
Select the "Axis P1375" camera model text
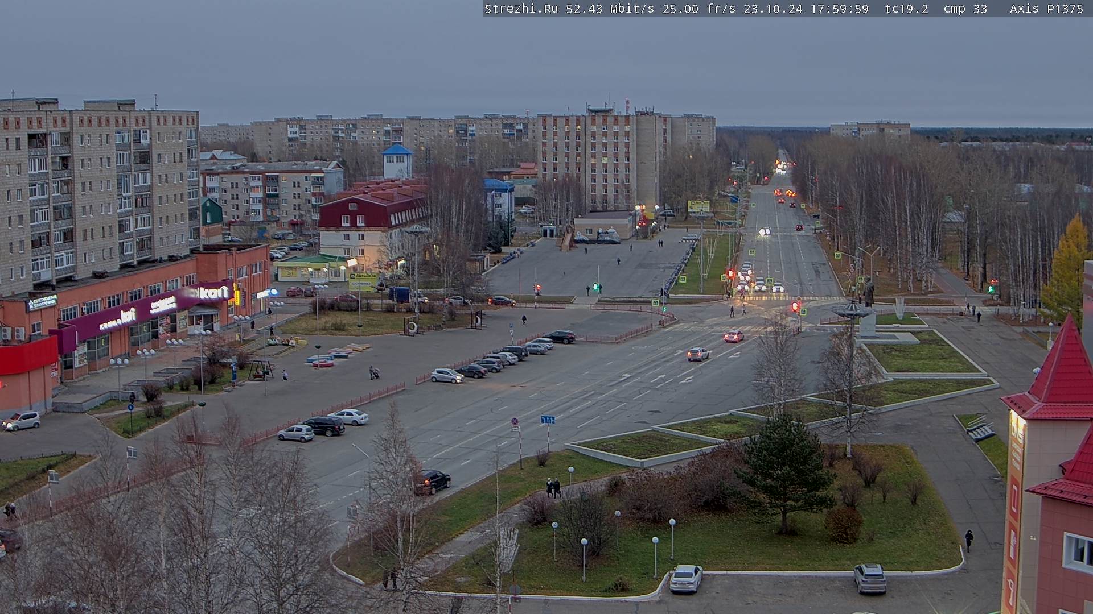(1047, 9)
